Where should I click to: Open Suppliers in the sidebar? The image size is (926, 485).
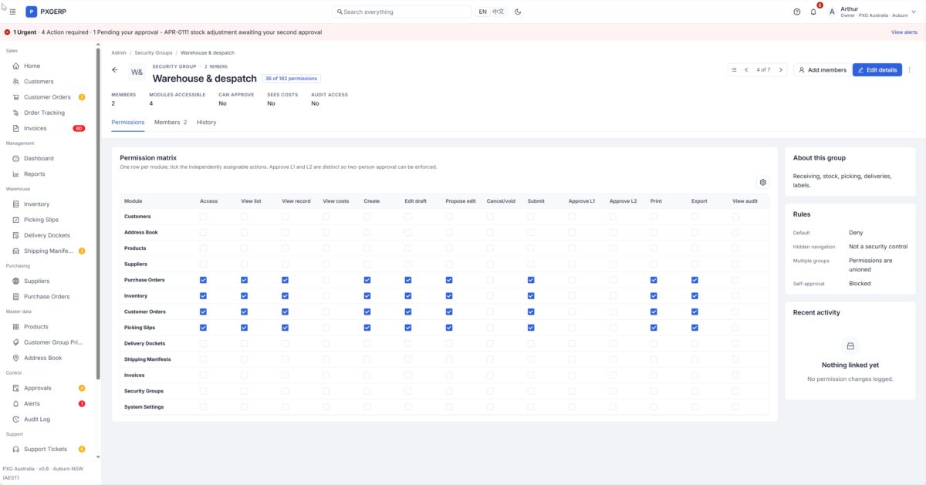coord(48,281)
